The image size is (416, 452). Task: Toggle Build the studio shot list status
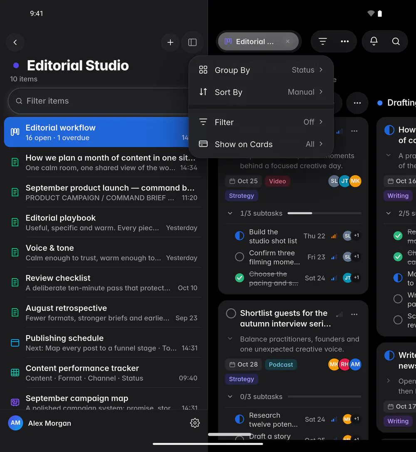point(239,236)
